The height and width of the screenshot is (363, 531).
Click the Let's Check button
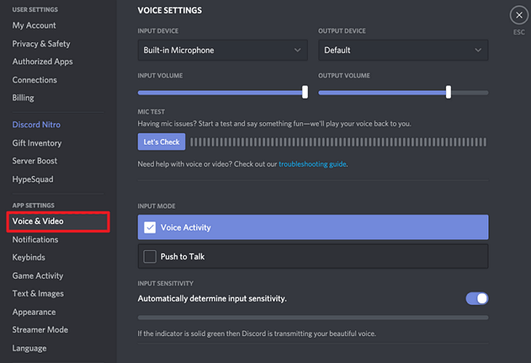[161, 142]
